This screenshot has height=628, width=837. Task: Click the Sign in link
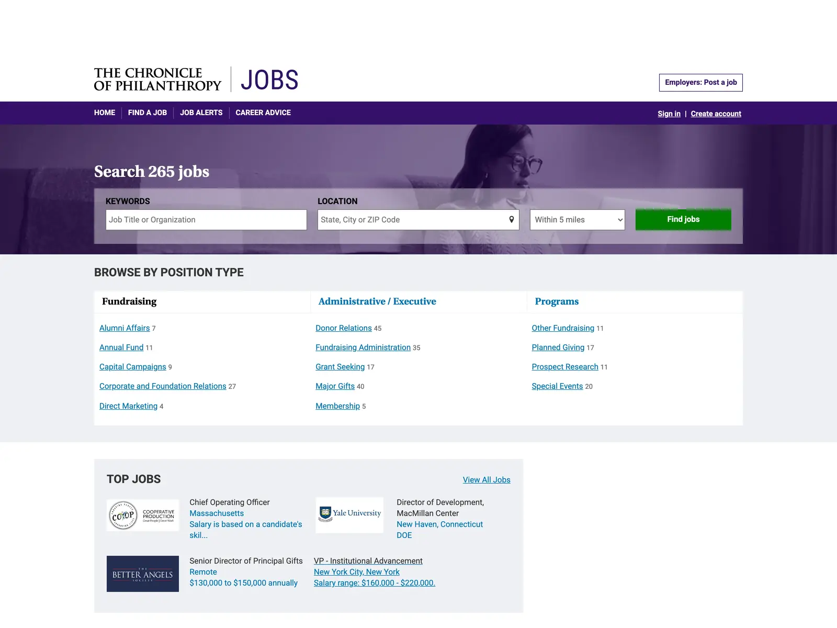[669, 114]
